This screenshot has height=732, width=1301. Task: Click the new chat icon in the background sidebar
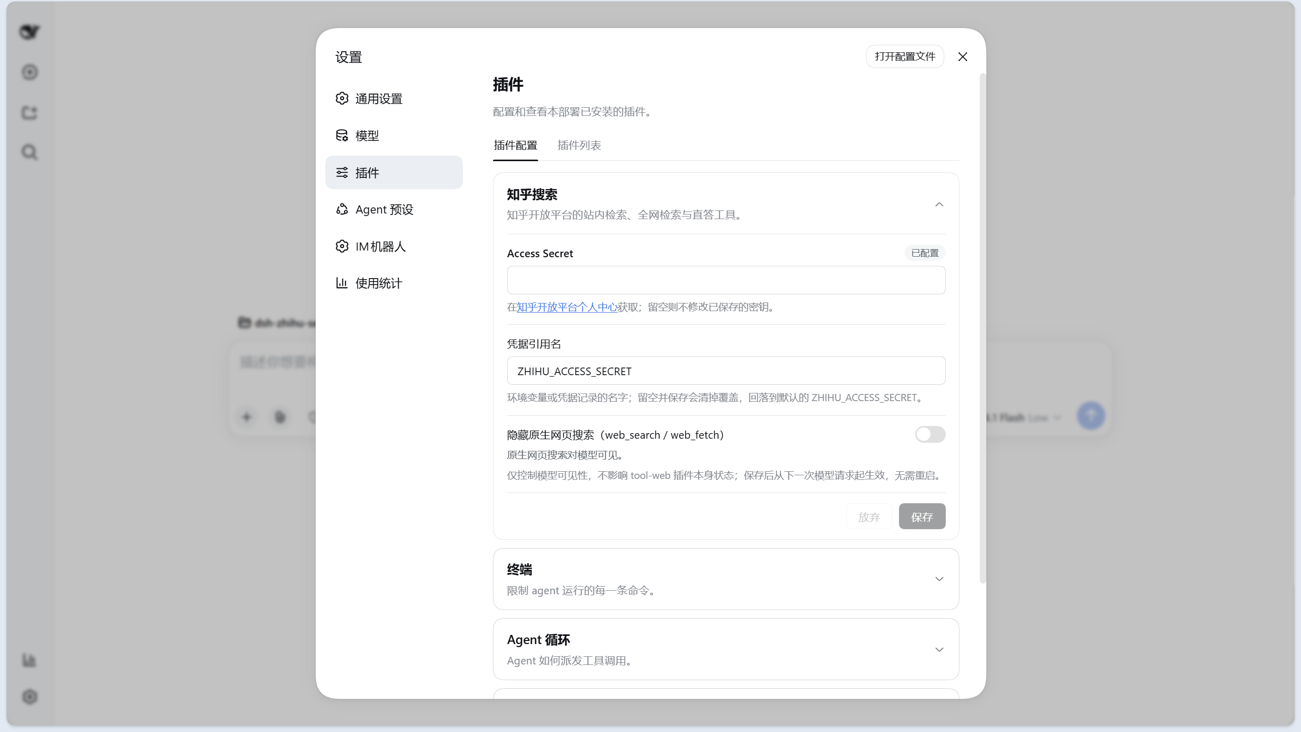tap(29, 72)
